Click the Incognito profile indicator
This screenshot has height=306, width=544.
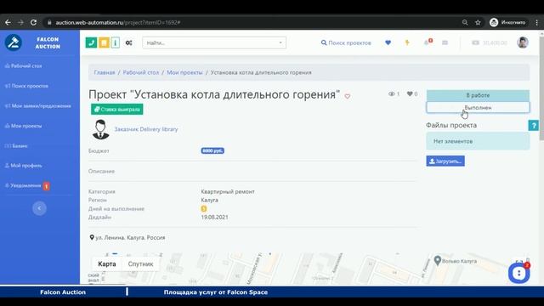(x=507, y=23)
